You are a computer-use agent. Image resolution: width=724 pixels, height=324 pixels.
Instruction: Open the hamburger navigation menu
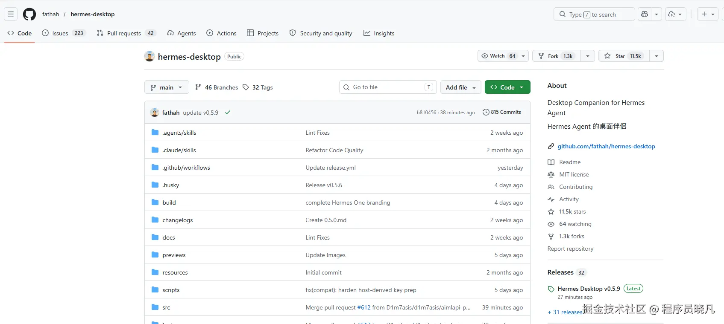pos(11,14)
